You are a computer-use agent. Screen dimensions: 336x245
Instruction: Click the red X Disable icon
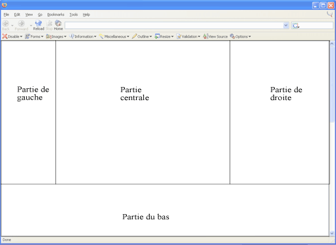pos(5,36)
